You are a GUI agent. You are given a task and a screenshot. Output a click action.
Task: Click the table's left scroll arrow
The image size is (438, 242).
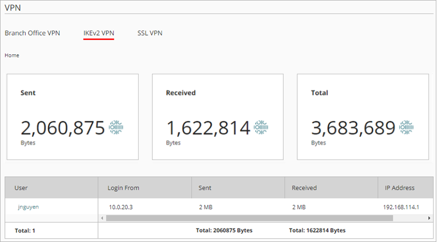(103, 218)
